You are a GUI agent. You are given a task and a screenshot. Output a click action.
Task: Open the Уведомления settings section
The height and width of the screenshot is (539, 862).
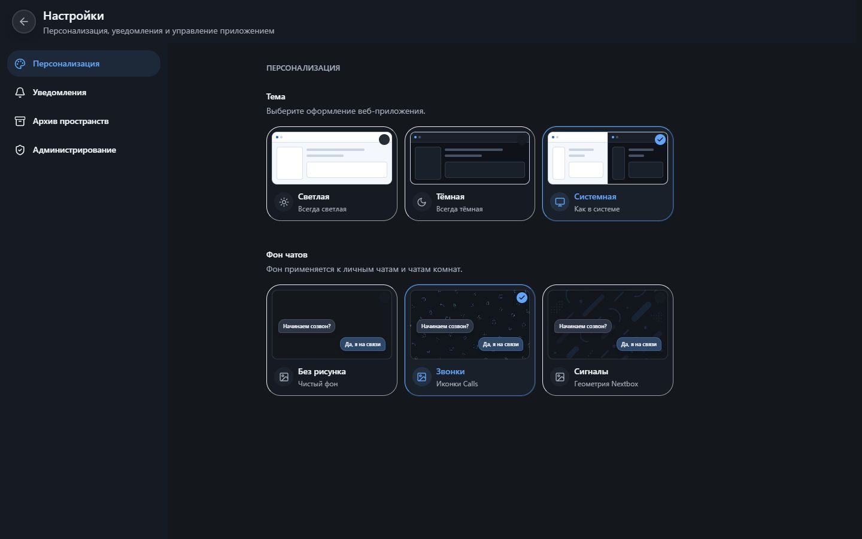(84, 92)
